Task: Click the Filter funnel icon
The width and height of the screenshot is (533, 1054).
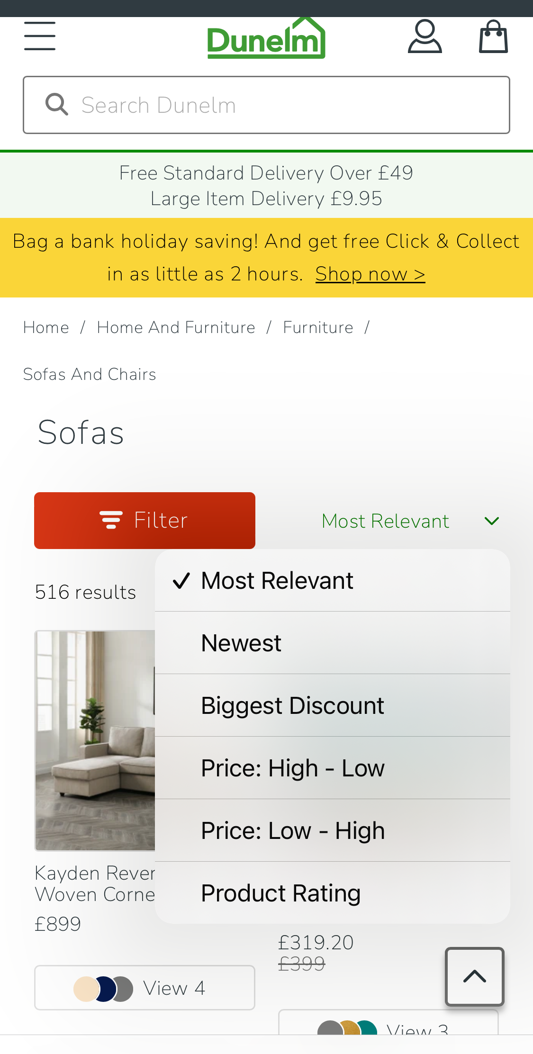Action: (x=111, y=520)
